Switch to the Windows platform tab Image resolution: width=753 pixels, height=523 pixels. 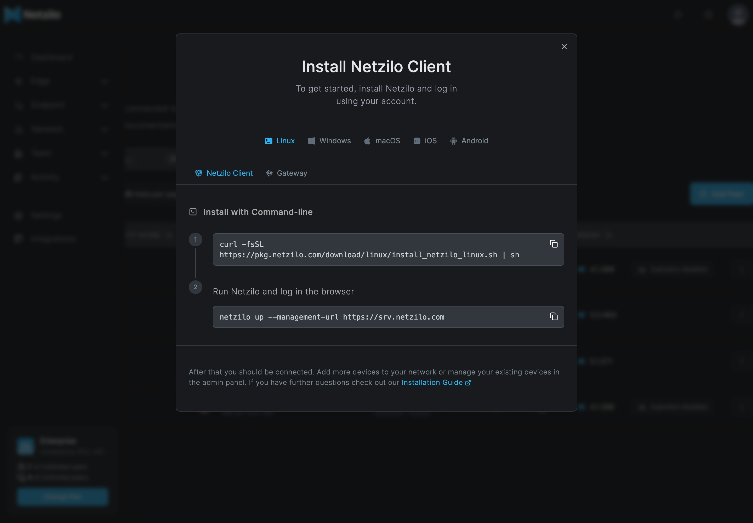[329, 141]
